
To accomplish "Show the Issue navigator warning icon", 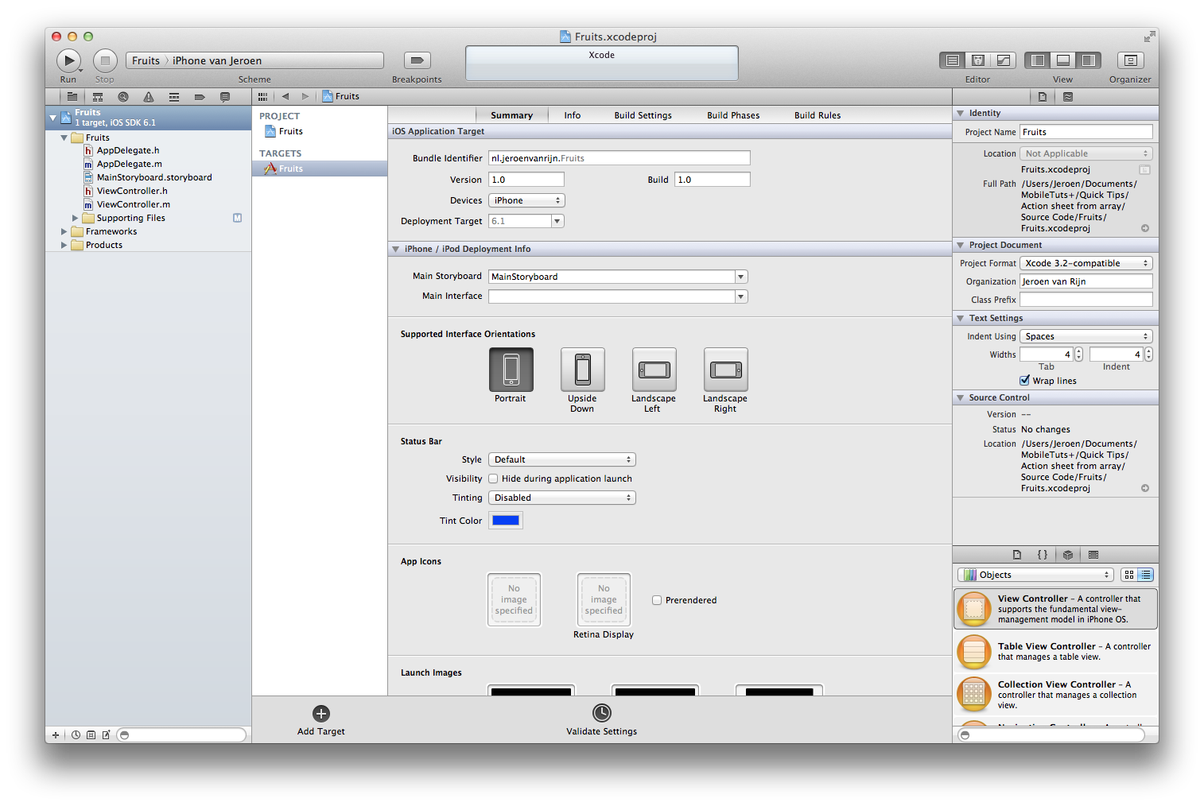I will coord(149,97).
